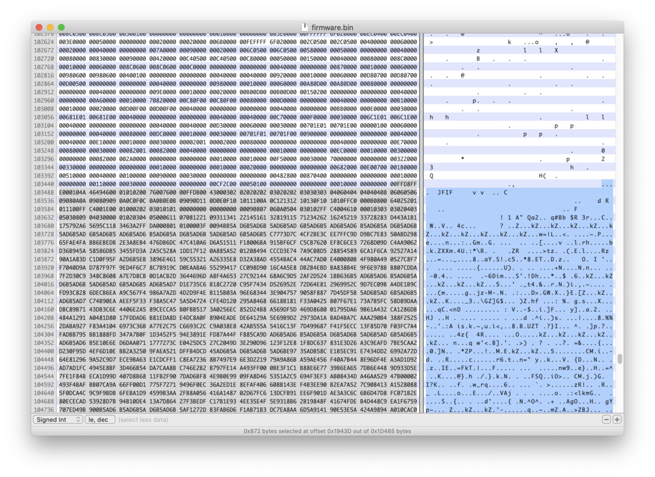Click hex group 64E81296 in row 104448

tap(72, 359)
